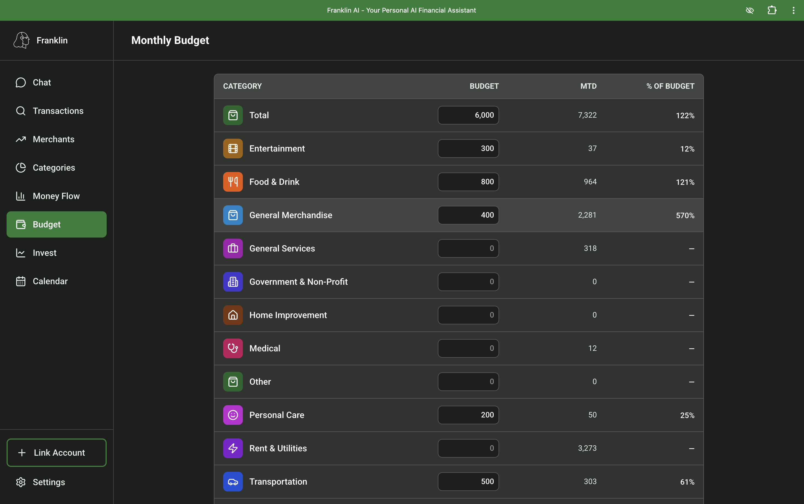Image resolution: width=804 pixels, height=504 pixels.
Task: Edit the Food & Drink budget field
Action: [468, 182]
